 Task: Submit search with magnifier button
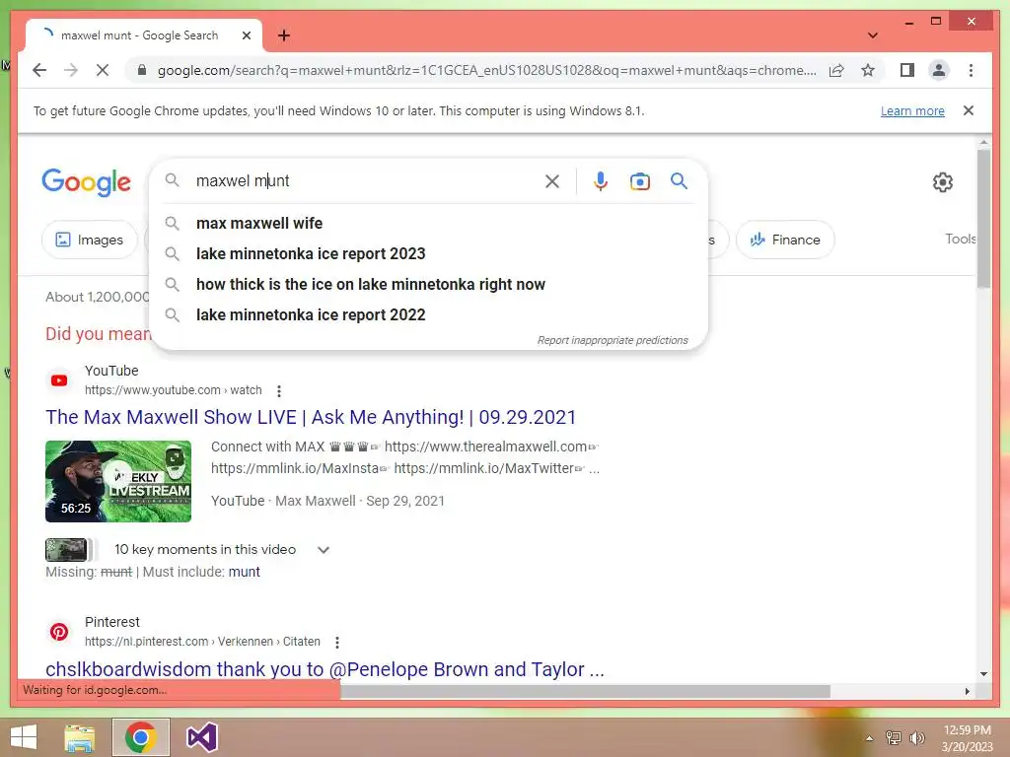[679, 181]
